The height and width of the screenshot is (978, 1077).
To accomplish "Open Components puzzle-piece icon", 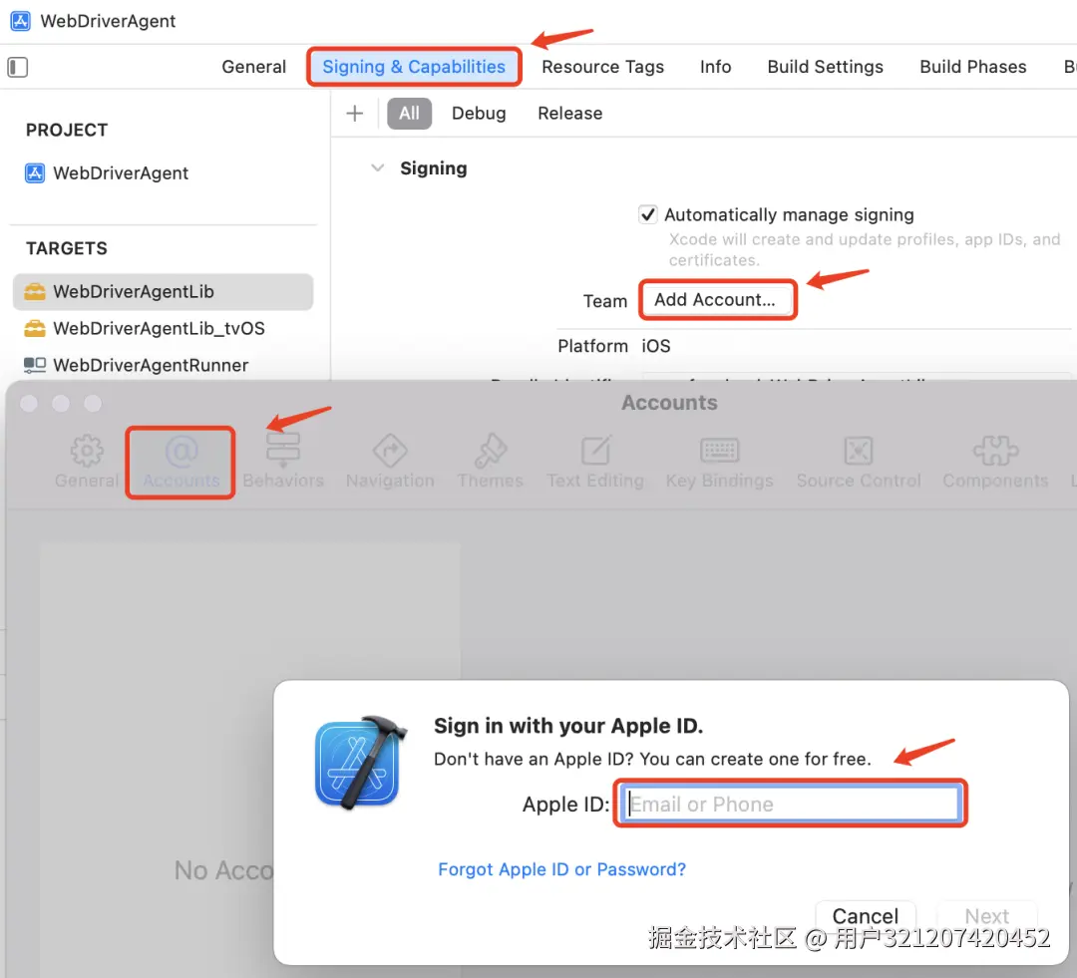I will 995,451.
